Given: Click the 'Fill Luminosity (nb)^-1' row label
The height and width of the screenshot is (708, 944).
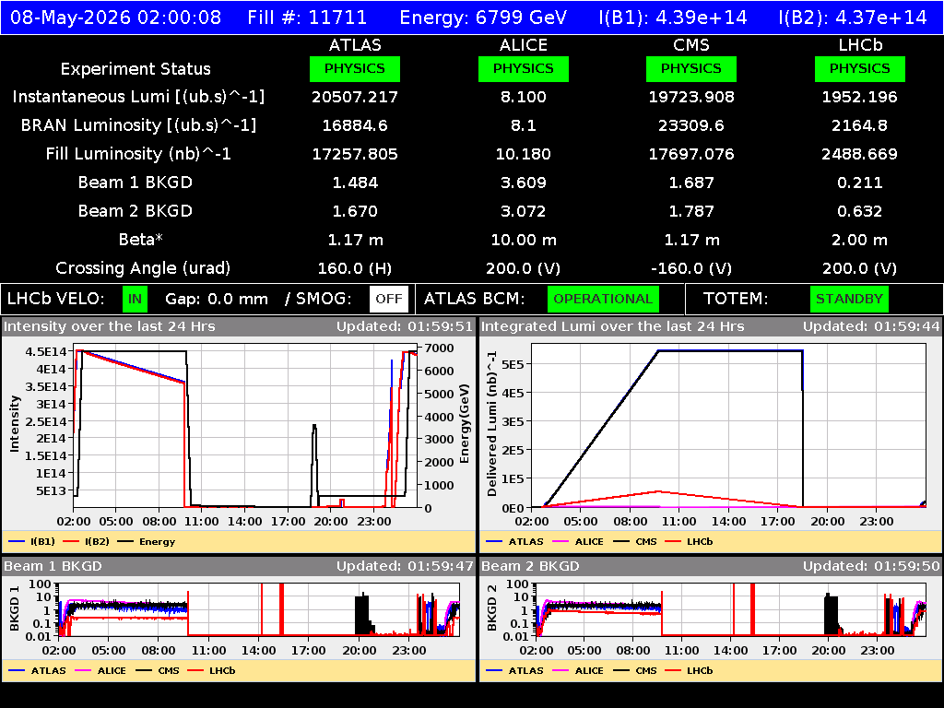Looking at the screenshot, I should click(x=138, y=154).
